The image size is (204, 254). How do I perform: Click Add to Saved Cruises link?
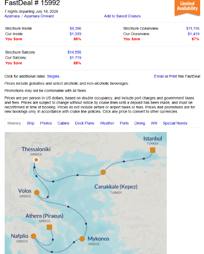[x=122, y=16]
